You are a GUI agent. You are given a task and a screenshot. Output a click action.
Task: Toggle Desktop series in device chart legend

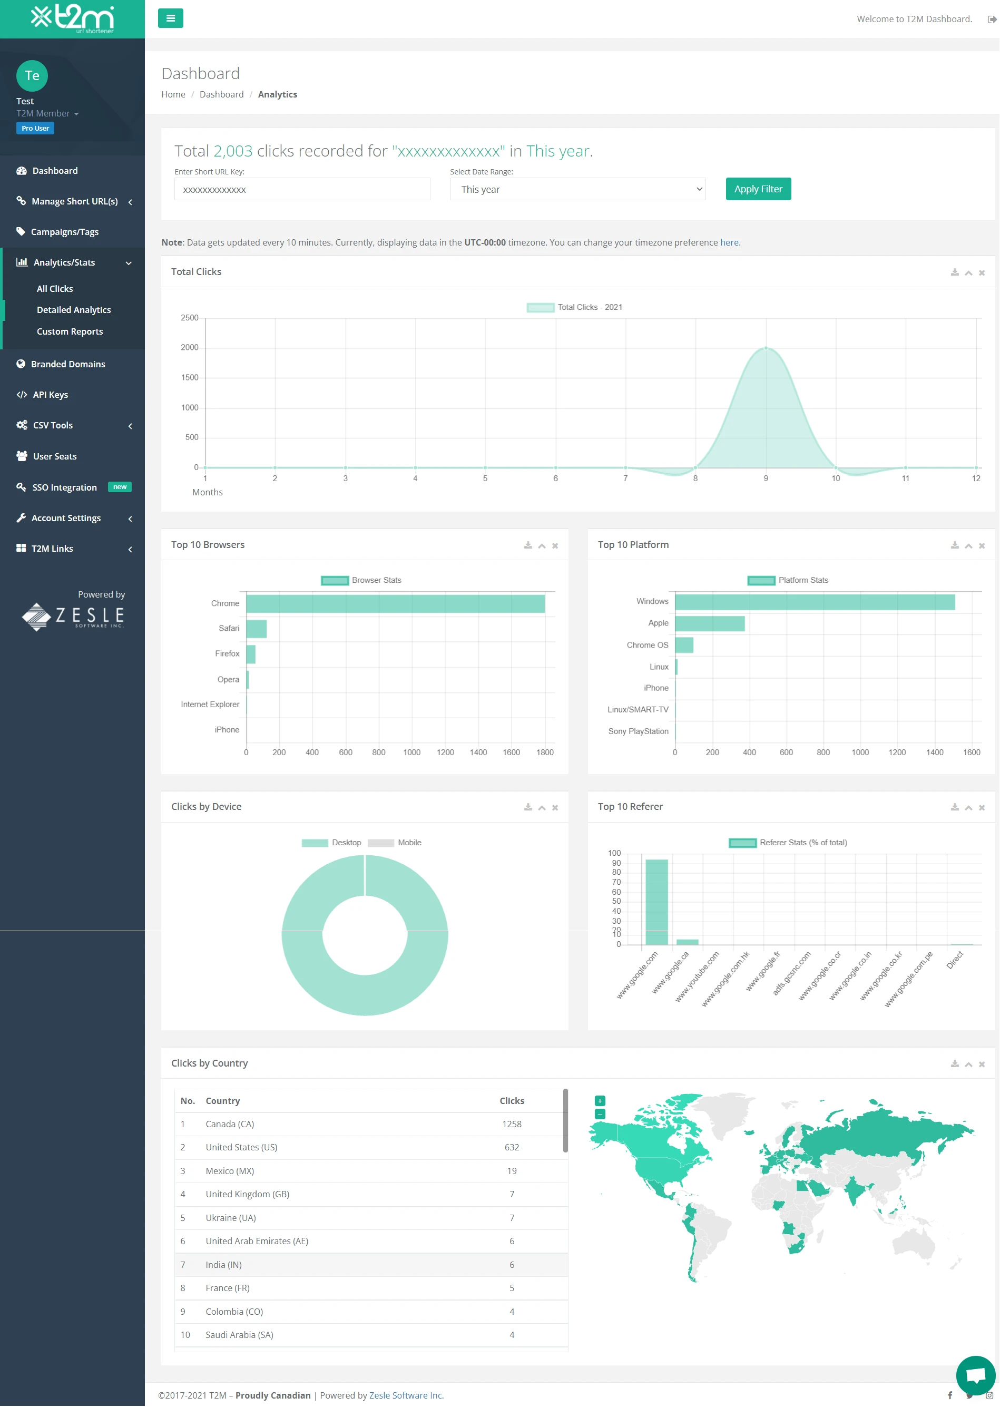331,842
